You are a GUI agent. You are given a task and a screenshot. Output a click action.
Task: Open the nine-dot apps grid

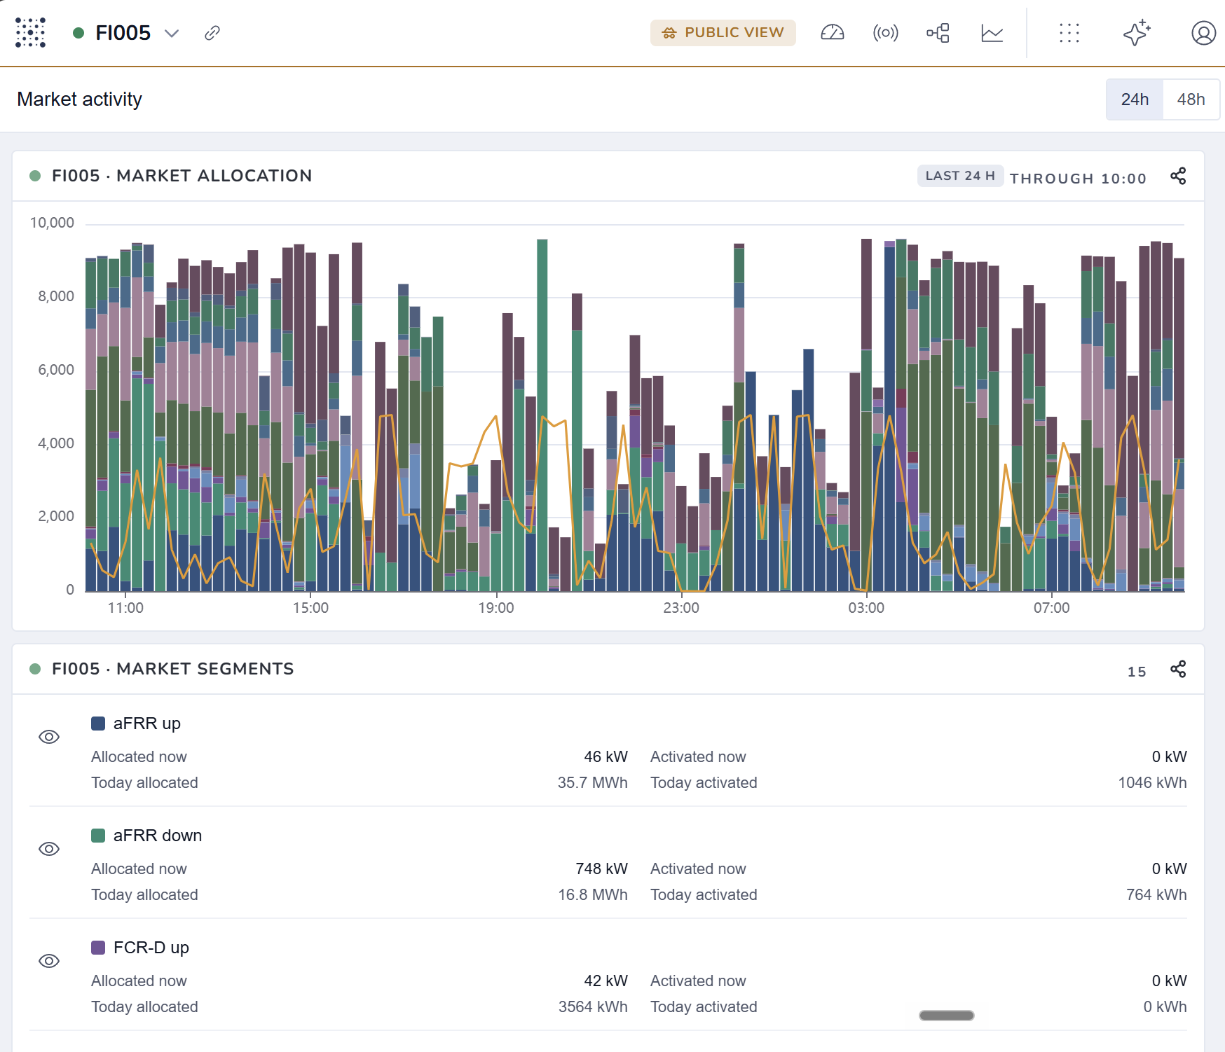(x=1069, y=33)
